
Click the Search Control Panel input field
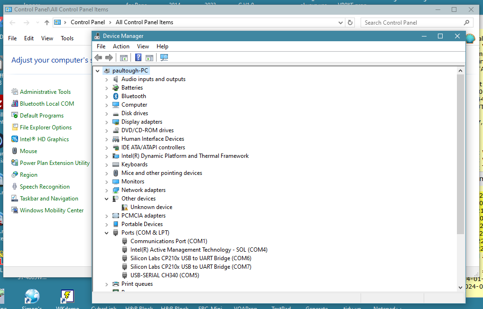[x=417, y=22]
